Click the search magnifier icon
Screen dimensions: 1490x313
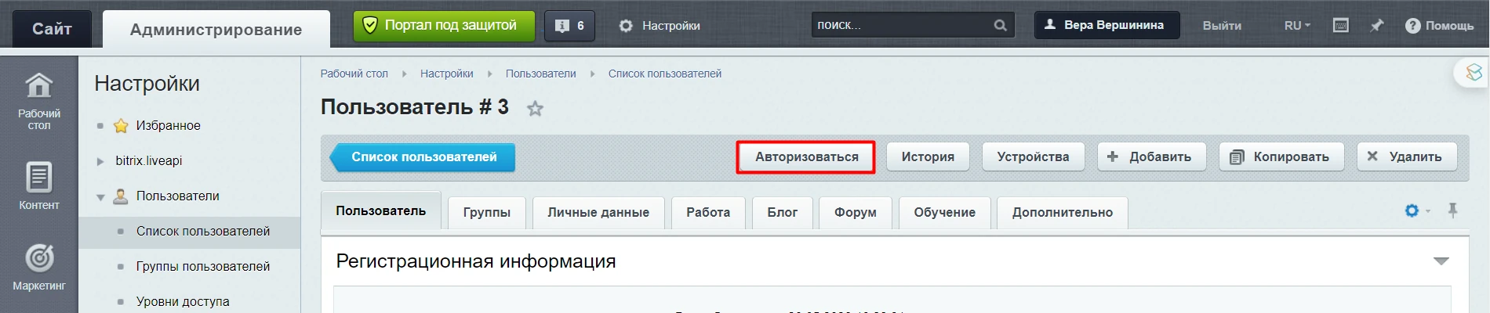tap(1000, 25)
